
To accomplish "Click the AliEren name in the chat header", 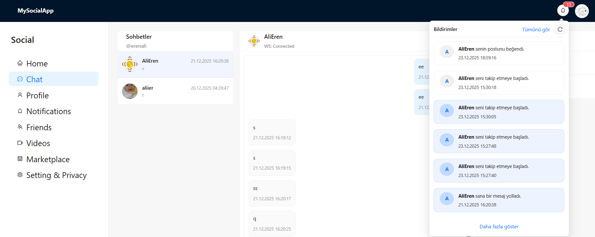I will (x=273, y=37).
